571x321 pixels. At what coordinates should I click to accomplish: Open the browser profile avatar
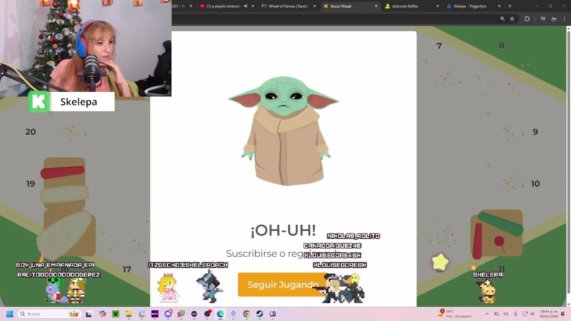click(x=554, y=19)
